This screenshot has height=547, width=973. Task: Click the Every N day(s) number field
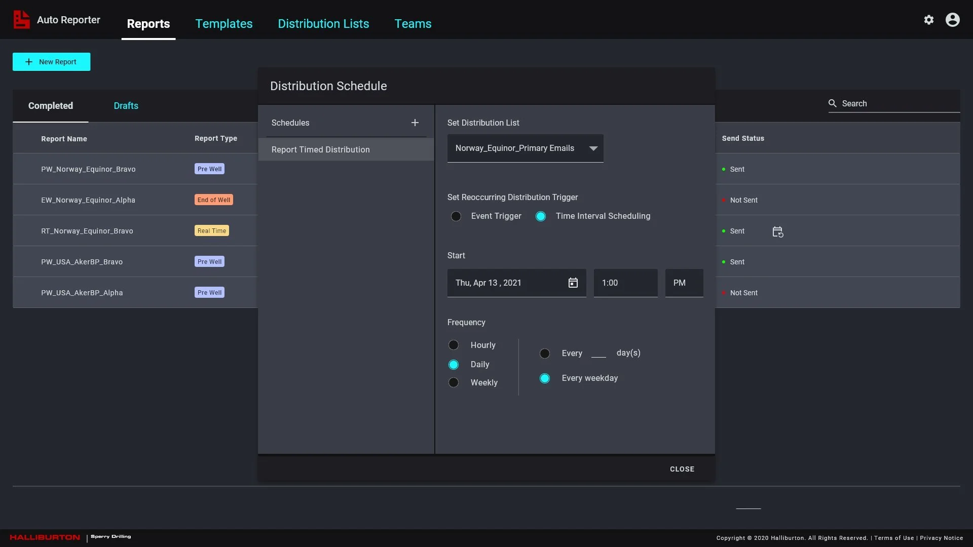coord(598,353)
